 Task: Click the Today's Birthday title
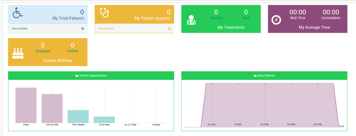(58, 61)
